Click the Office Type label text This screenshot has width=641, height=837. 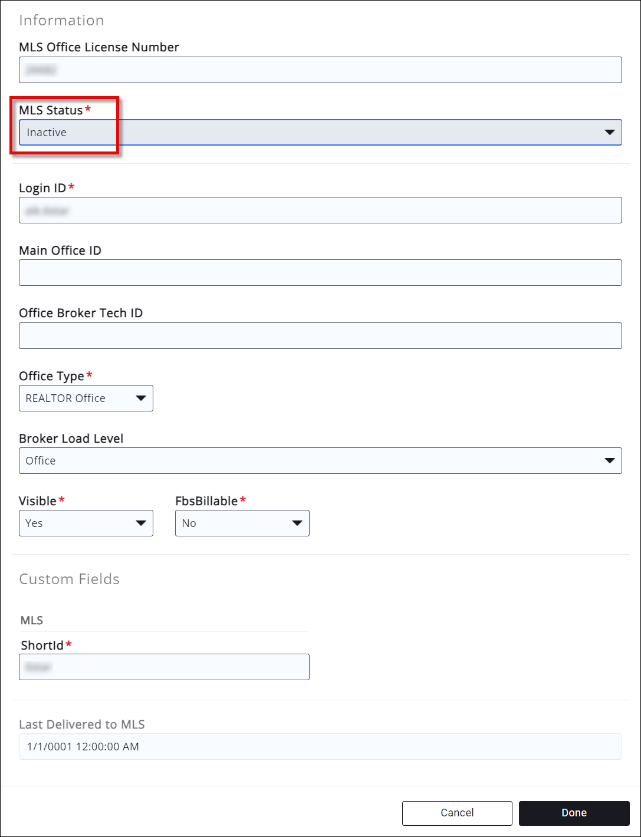[x=51, y=376]
